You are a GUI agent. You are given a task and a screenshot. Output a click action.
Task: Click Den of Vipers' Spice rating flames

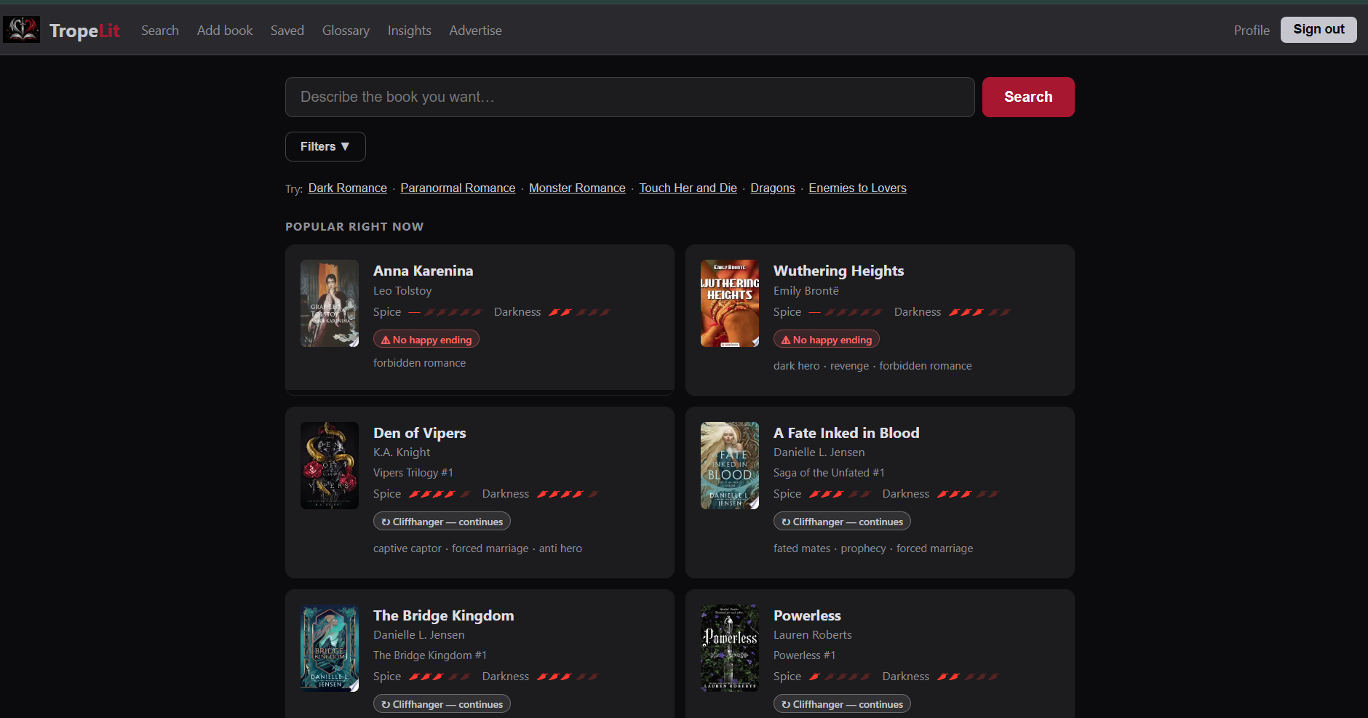tap(440, 494)
